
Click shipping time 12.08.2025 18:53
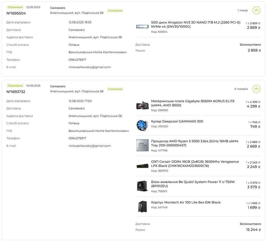pyautogui.click(x=80, y=22)
